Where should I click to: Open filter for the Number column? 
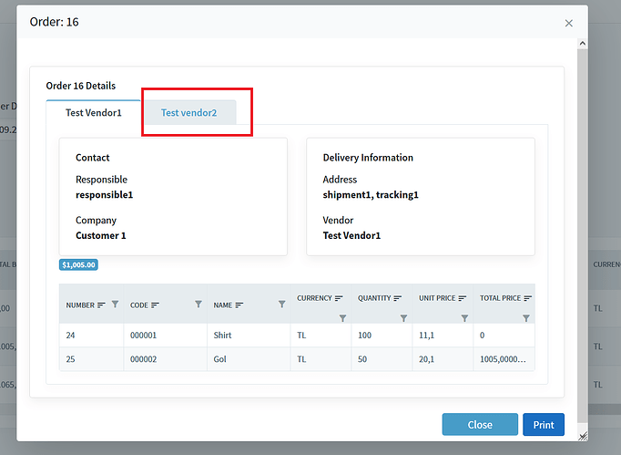point(115,305)
